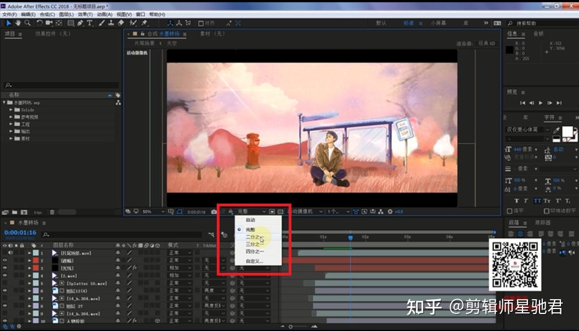This screenshot has height=331, width=579.
Task: Select the Type text tool
Action: point(89,23)
